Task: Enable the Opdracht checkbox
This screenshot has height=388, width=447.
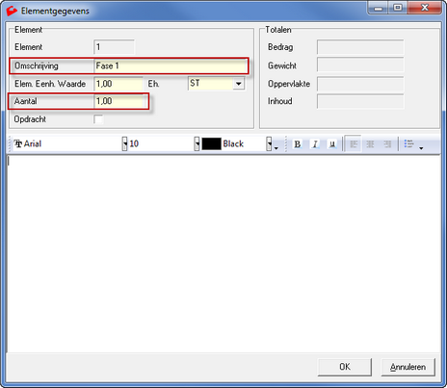Action: click(98, 119)
